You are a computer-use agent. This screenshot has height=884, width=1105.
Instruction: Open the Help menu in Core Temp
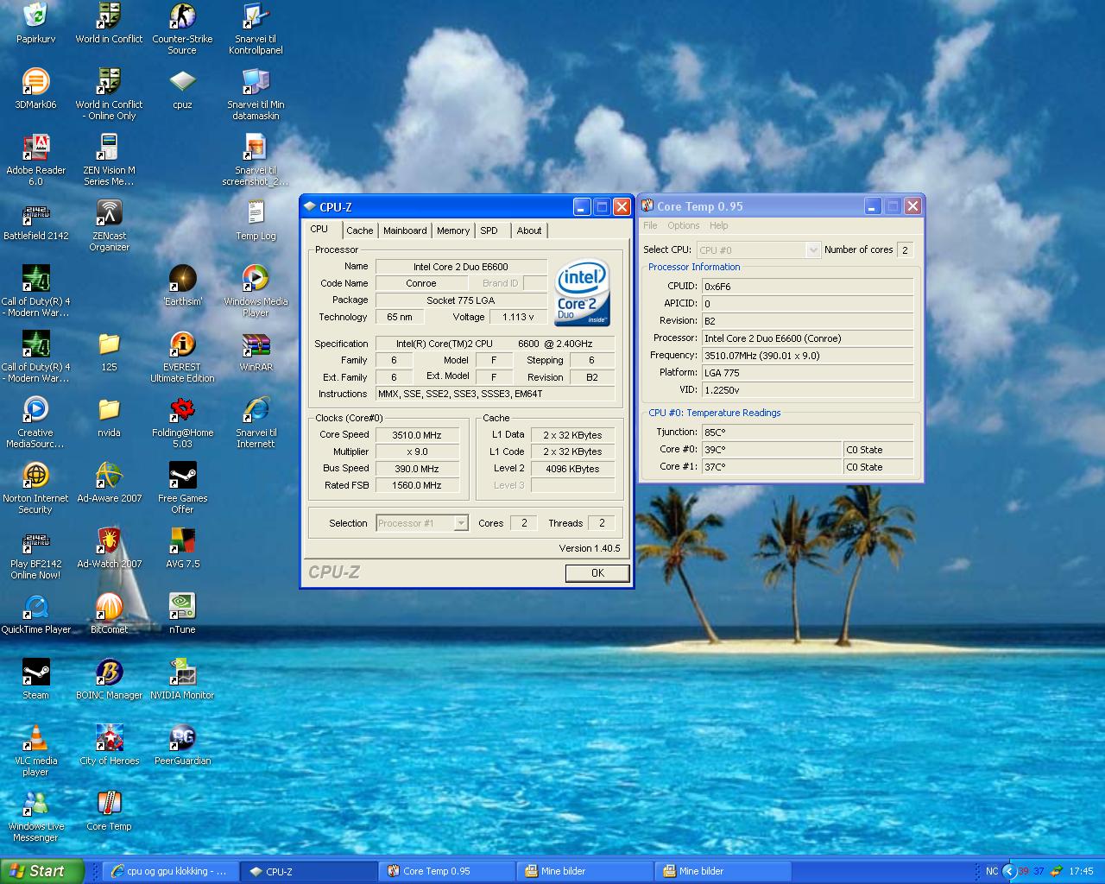pos(718,225)
